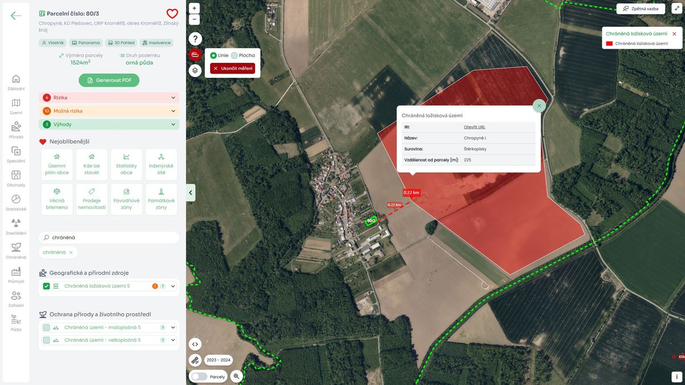
Task: Open Prodeje nemovitostí tile
Action: point(92,199)
